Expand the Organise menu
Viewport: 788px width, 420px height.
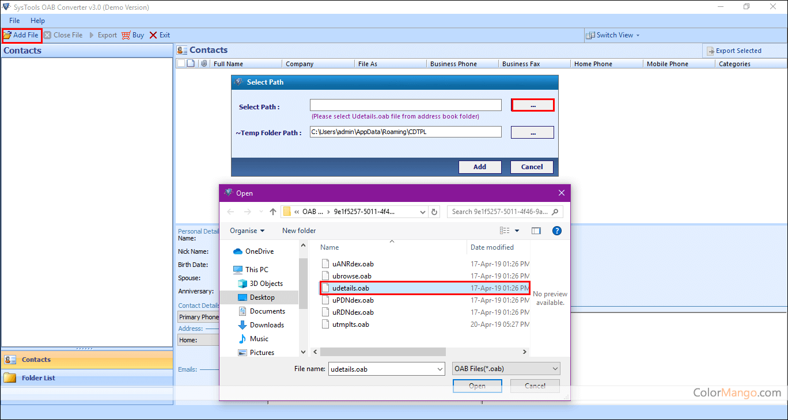point(247,231)
